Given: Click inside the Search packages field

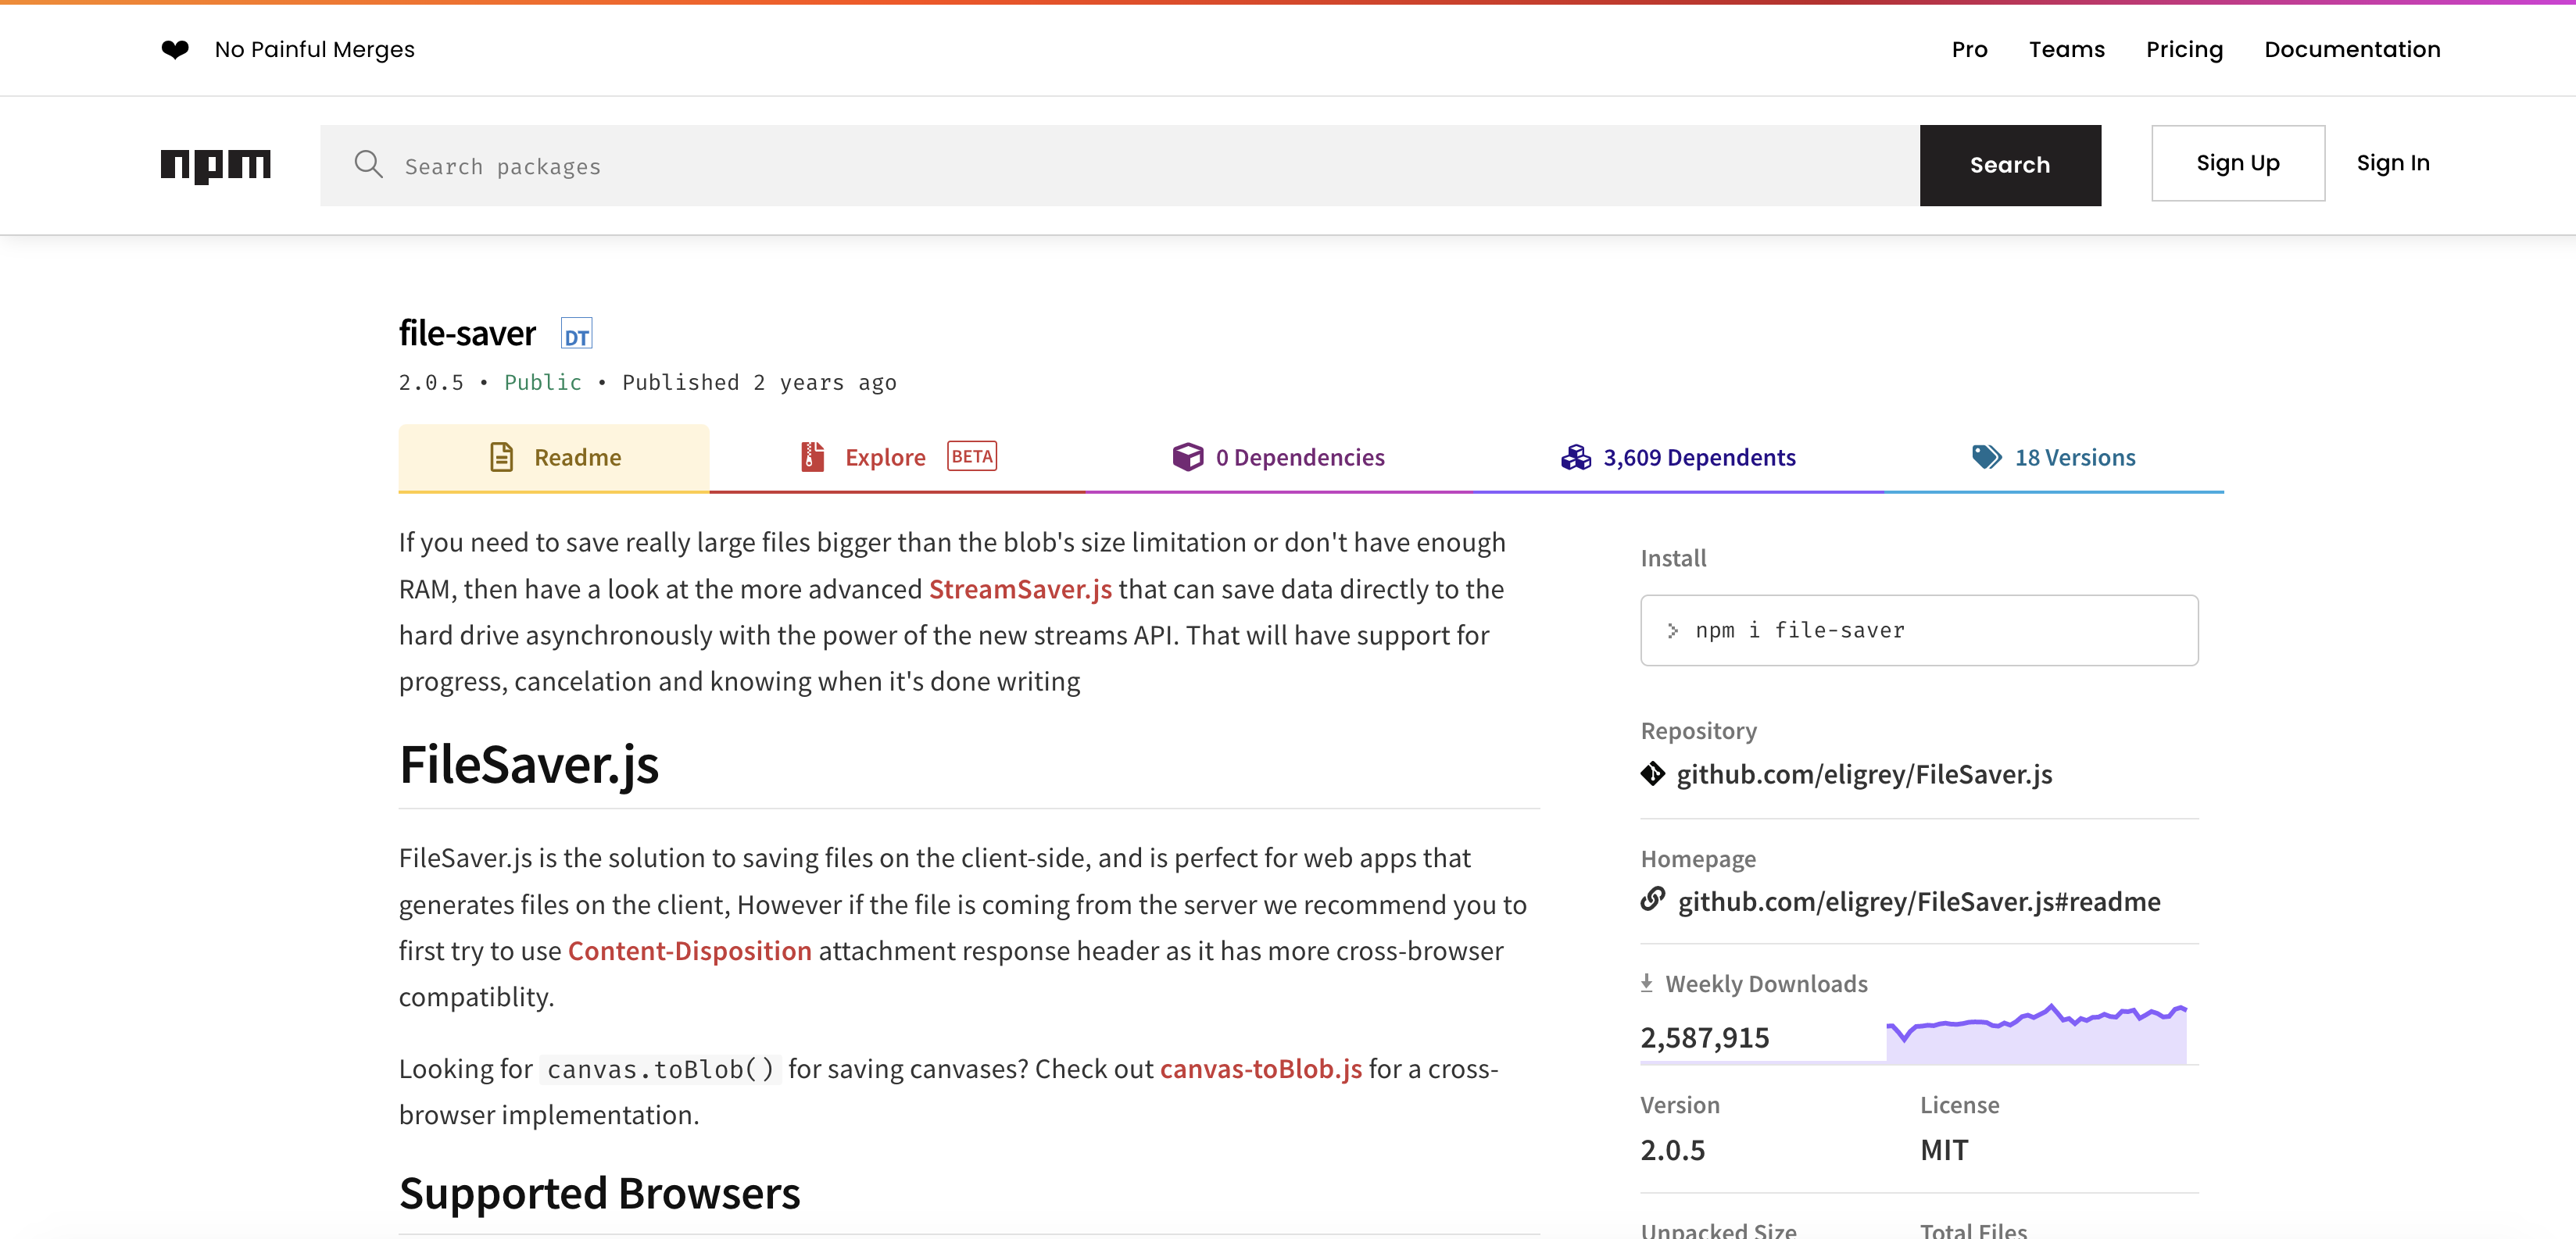Looking at the screenshot, I should tap(900, 165).
